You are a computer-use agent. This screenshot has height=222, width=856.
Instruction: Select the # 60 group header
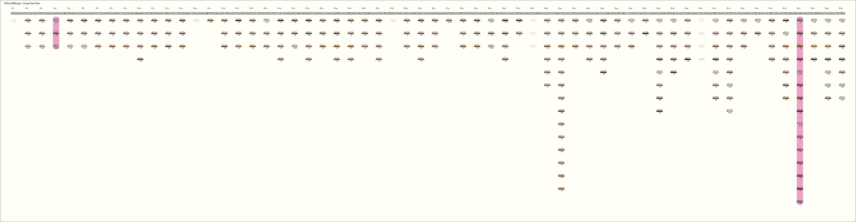(x=841, y=8)
